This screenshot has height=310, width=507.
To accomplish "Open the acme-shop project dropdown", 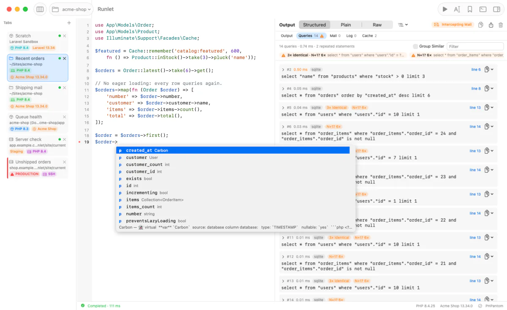I will (71, 9).
